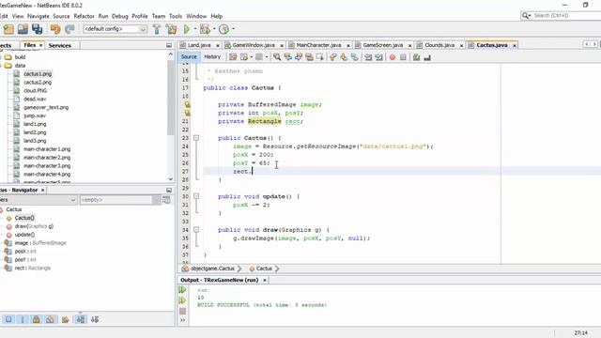Collapse Cactus() constructor code fold

(196, 138)
